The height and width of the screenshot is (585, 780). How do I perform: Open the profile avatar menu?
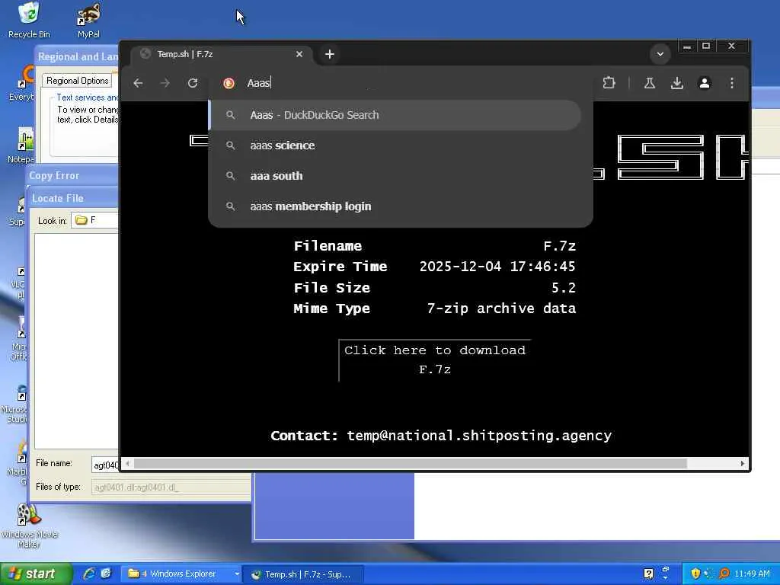(705, 83)
